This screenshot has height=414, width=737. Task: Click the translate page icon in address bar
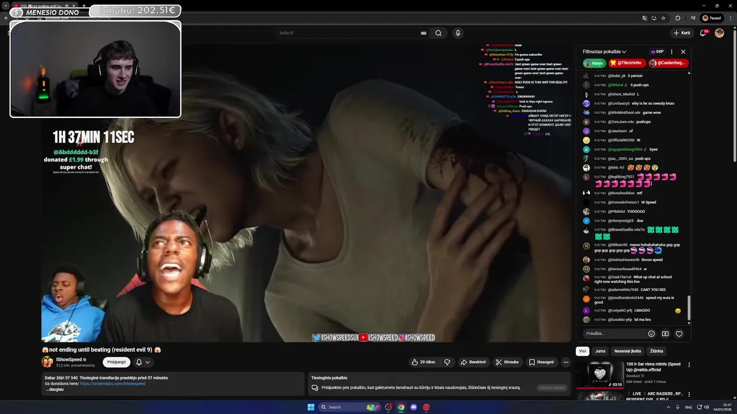(644, 18)
